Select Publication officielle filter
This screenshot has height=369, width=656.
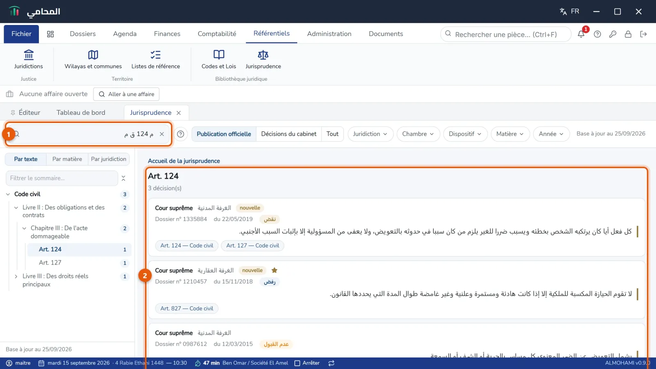[x=224, y=134]
